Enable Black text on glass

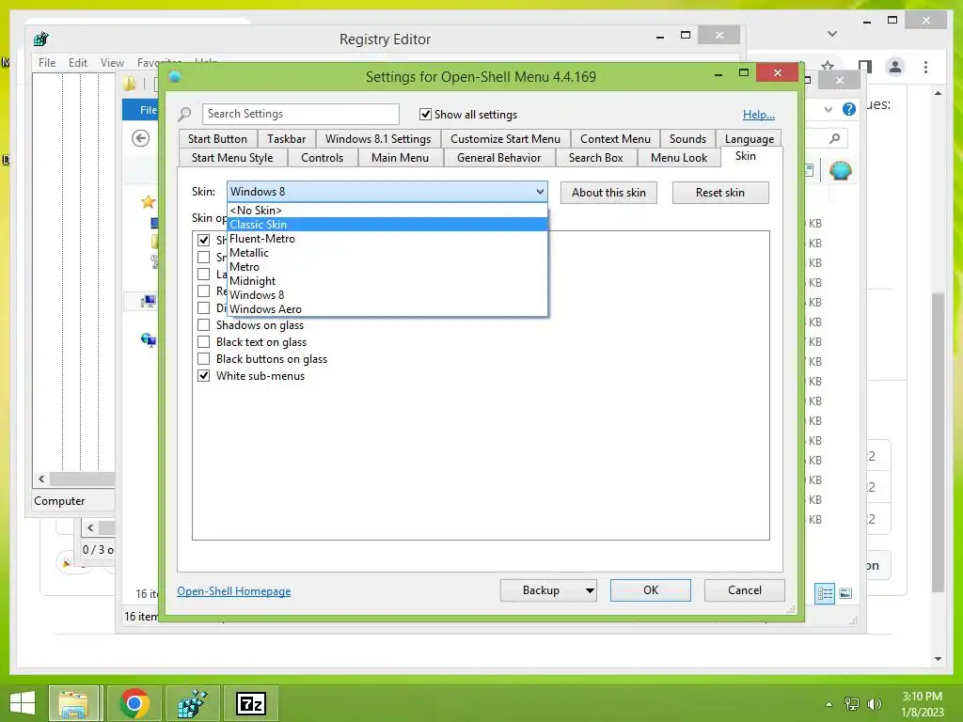coord(203,342)
